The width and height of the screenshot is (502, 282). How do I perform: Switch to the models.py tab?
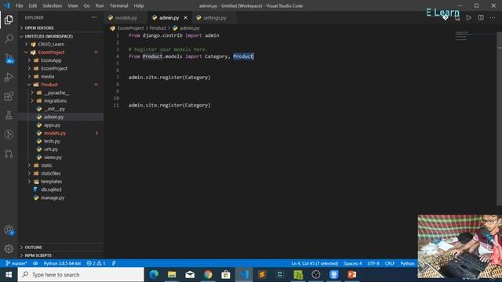tap(125, 18)
